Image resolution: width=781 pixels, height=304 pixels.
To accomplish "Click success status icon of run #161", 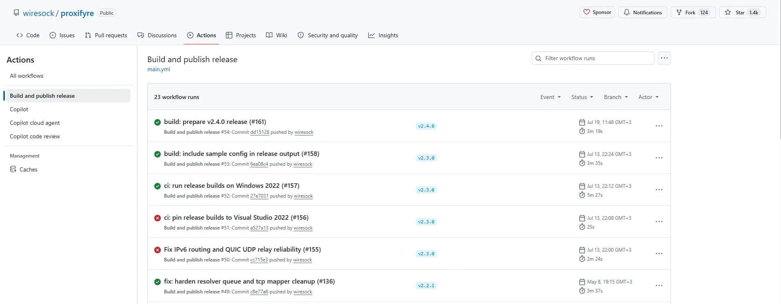I will pos(158,122).
